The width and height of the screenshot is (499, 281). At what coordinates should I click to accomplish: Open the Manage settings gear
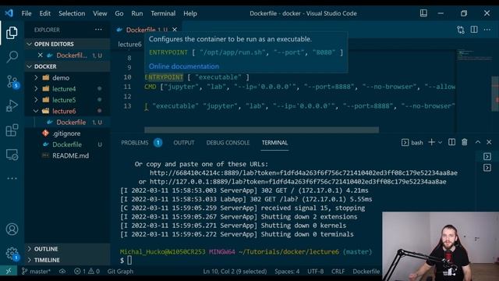[x=12, y=254]
